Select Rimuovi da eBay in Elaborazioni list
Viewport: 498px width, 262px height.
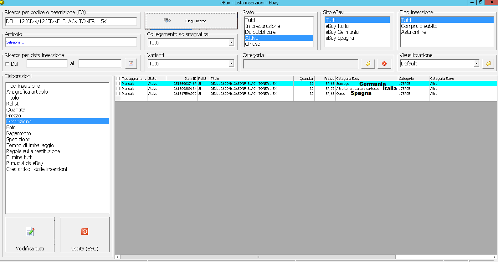tap(57, 163)
